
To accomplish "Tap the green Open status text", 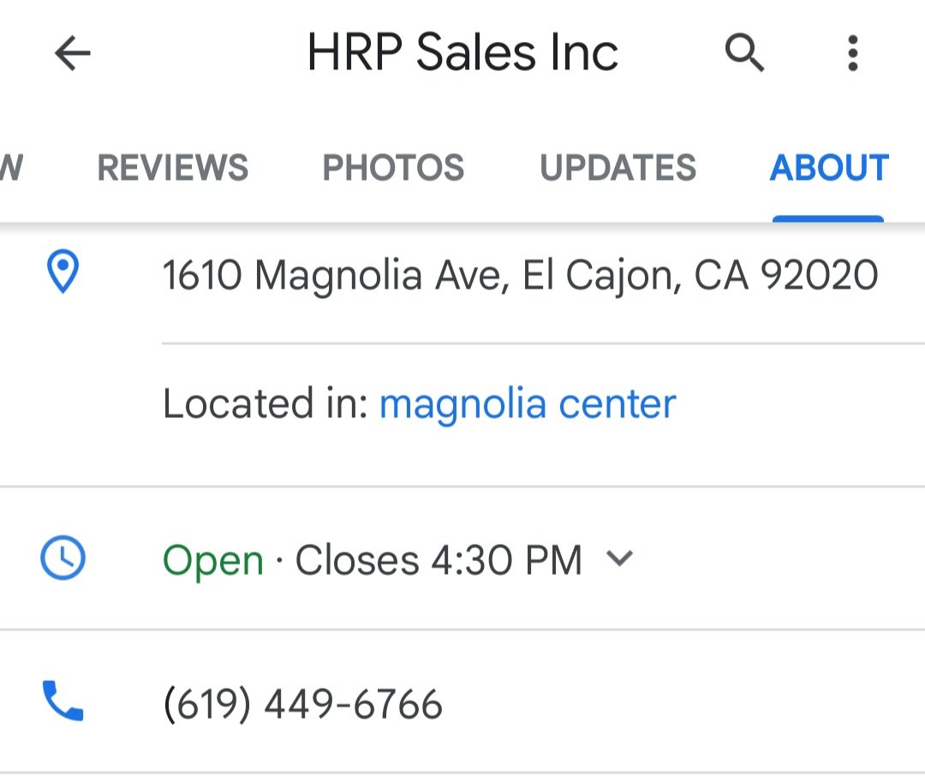I will (213, 560).
